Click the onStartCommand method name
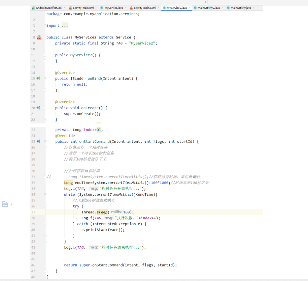This screenshot has height=281, width=308. tap(95, 141)
